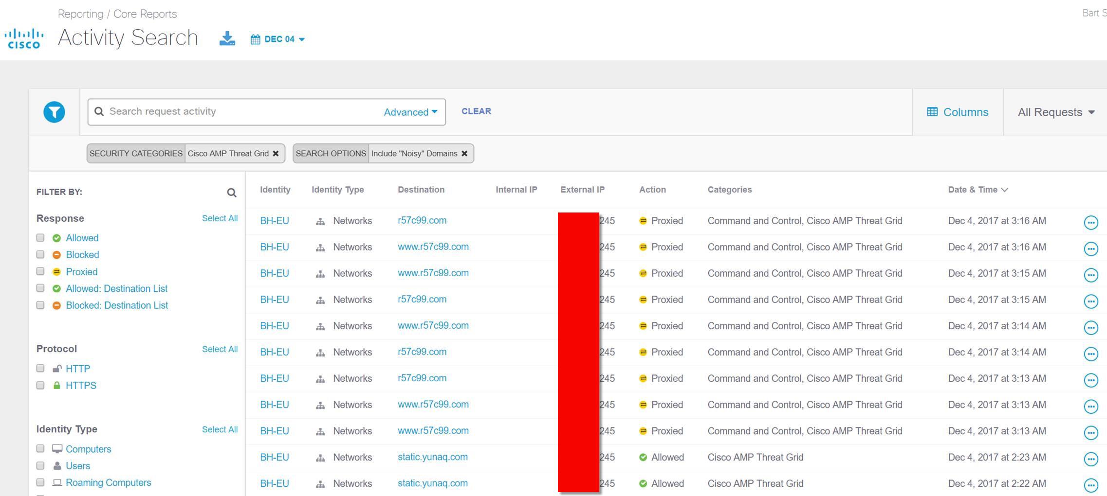The width and height of the screenshot is (1107, 496).
Task: Remove the Include Noisy Domains option
Action: [x=464, y=154]
